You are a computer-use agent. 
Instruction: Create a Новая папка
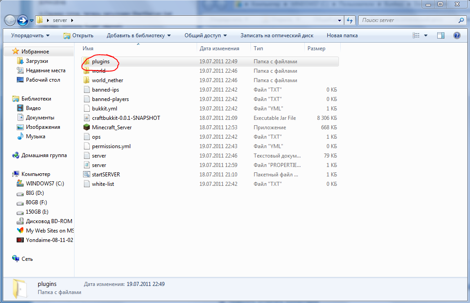[x=342, y=35]
